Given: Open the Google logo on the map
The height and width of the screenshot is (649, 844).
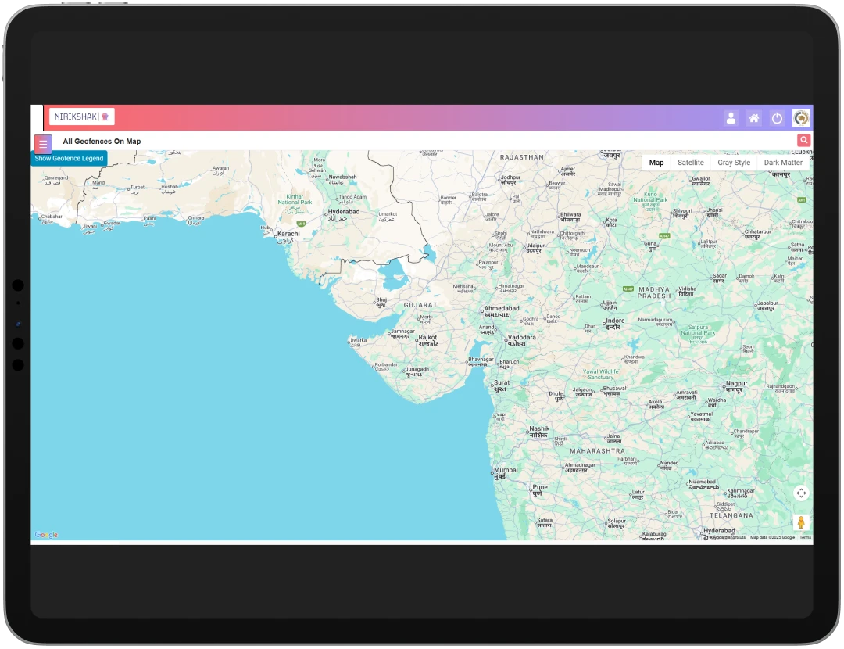Looking at the screenshot, I should pyautogui.click(x=46, y=534).
